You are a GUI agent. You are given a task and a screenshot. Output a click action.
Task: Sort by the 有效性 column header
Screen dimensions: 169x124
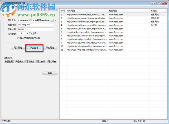158,11
